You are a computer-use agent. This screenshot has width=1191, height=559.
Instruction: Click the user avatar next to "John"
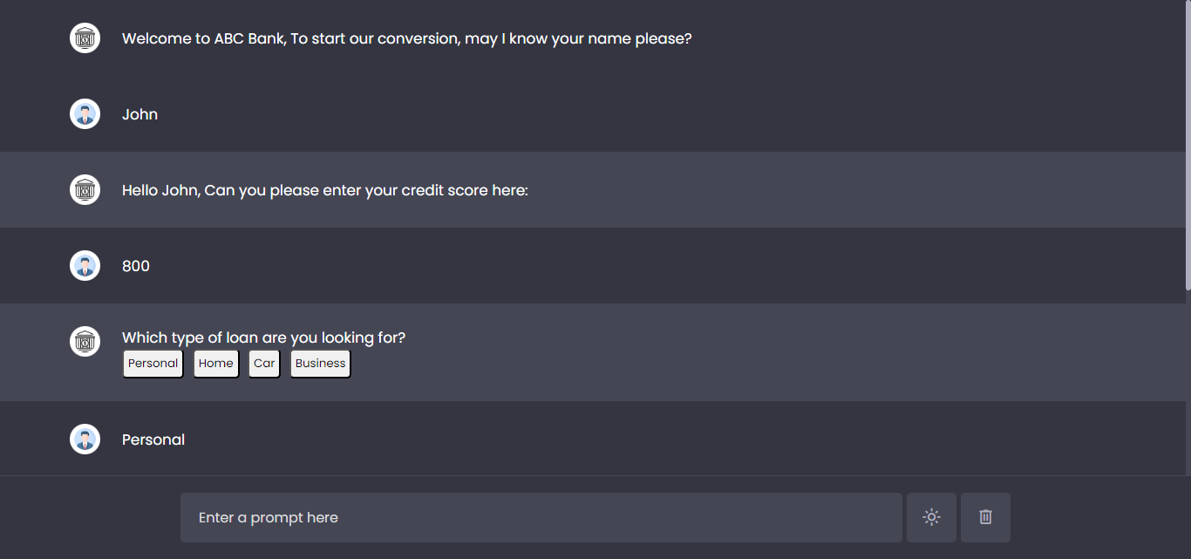[85, 114]
